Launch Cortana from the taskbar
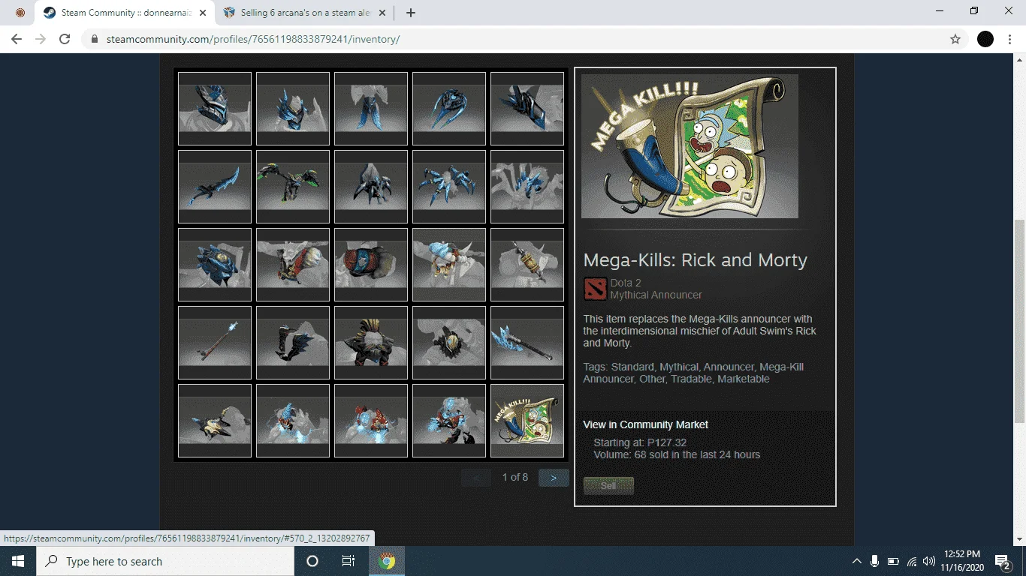 point(312,561)
